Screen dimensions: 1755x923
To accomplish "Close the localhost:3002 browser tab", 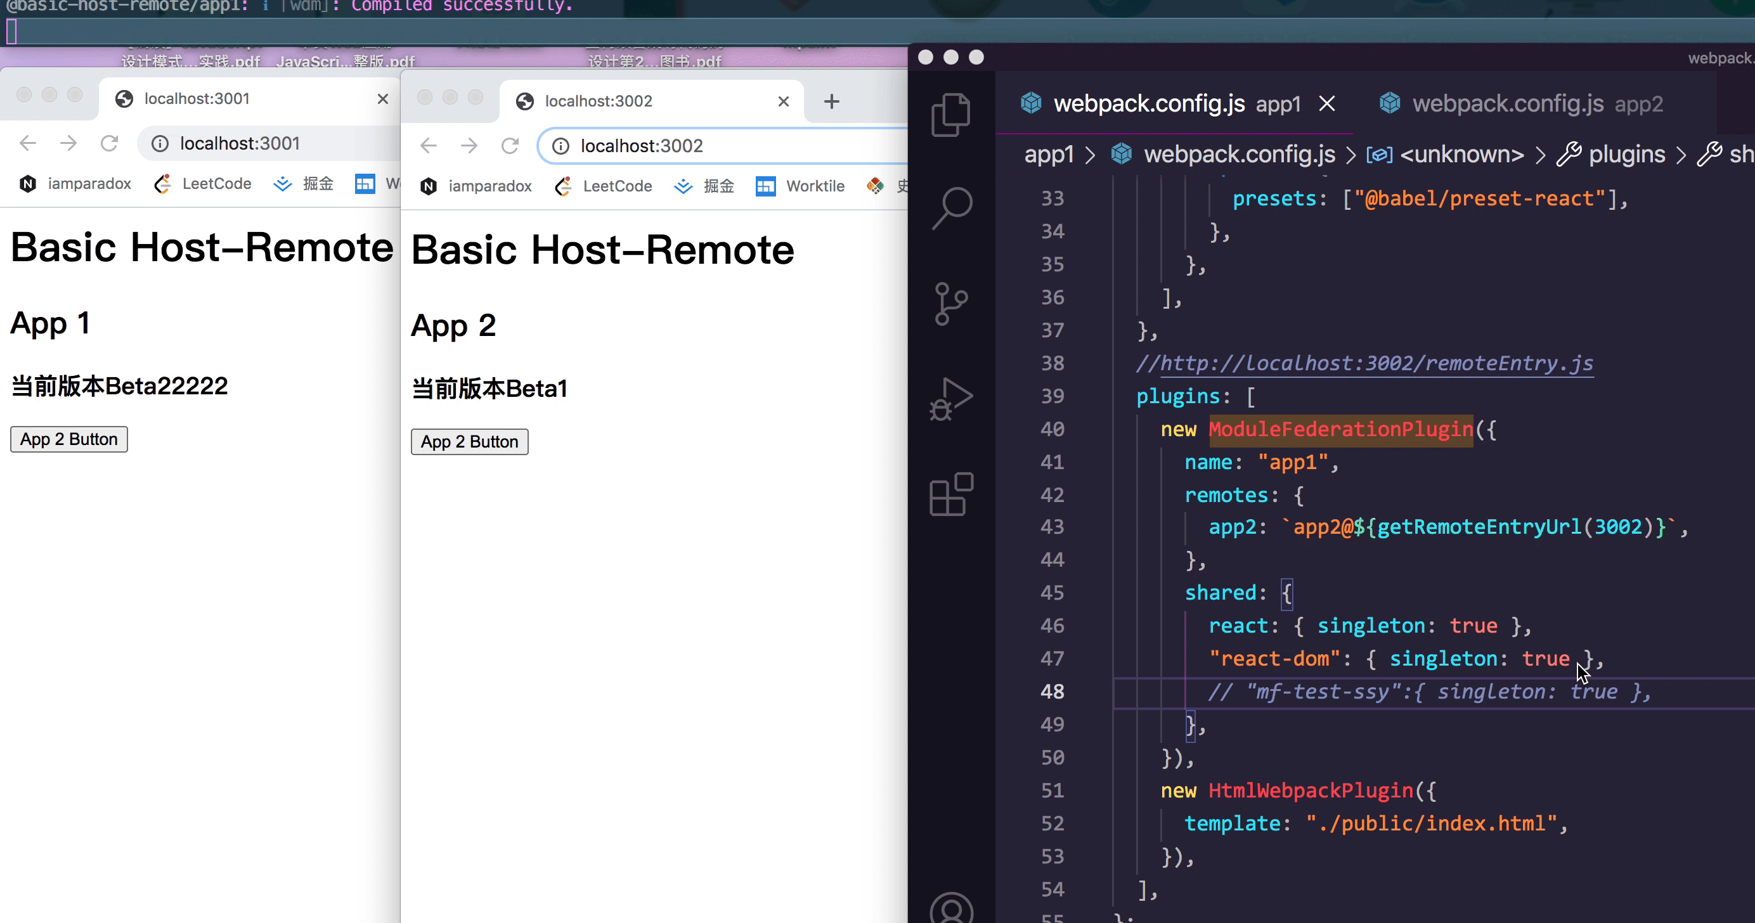I will [x=784, y=101].
